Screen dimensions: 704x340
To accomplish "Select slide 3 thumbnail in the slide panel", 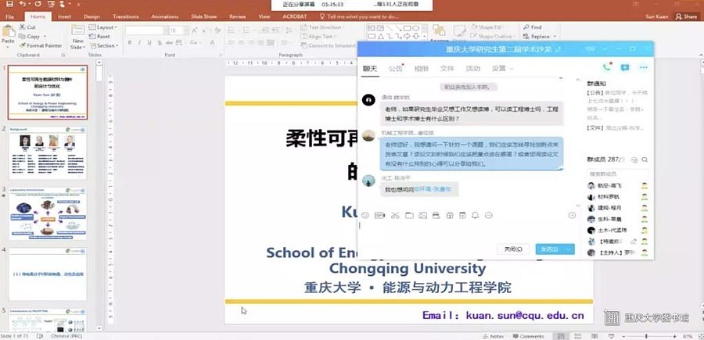I will click(x=48, y=213).
